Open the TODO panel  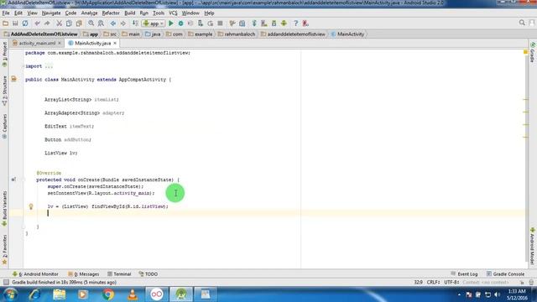click(149, 274)
